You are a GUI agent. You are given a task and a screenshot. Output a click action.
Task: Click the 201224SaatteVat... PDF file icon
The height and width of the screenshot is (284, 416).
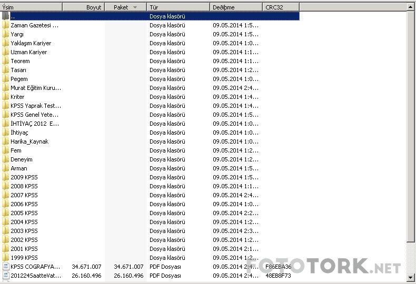[x=5, y=276]
